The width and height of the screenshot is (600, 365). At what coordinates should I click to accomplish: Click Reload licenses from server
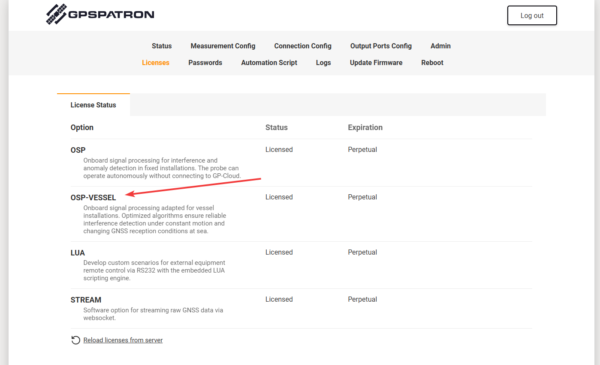[123, 340]
